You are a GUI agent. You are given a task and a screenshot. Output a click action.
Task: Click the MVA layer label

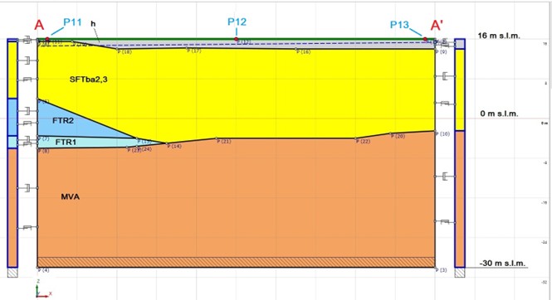coord(70,196)
